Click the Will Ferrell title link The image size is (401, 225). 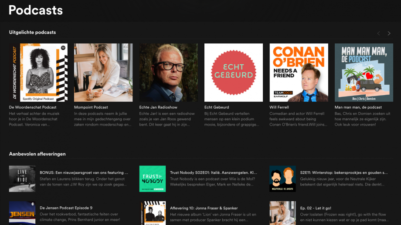[279, 107]
